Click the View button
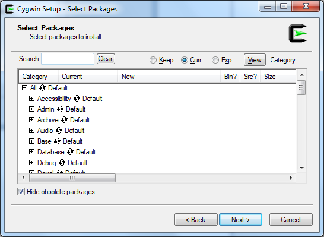324x237 pixels. (x=255, y=60)
